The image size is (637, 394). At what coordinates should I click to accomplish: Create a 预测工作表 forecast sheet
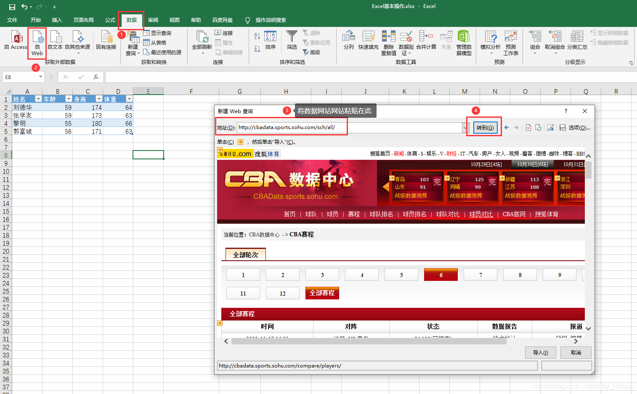coord(511,42)
